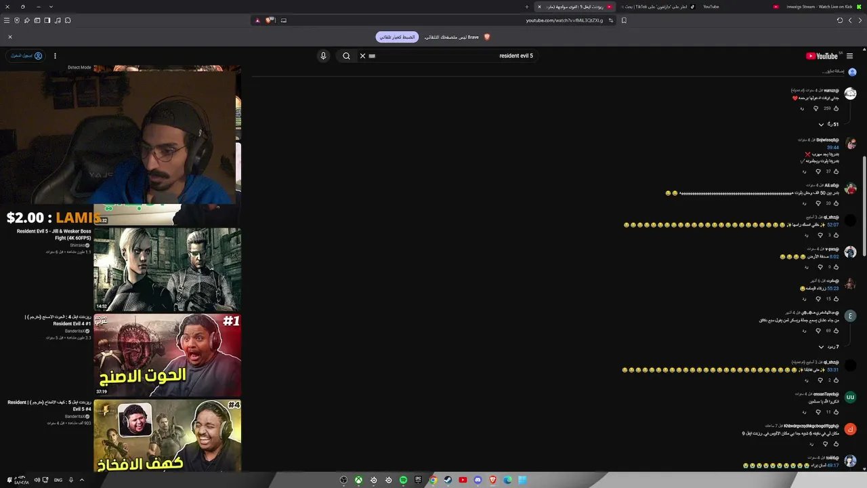
Task: Open the Xbox app in the taskbar
Action: click(x=358, y=480)
